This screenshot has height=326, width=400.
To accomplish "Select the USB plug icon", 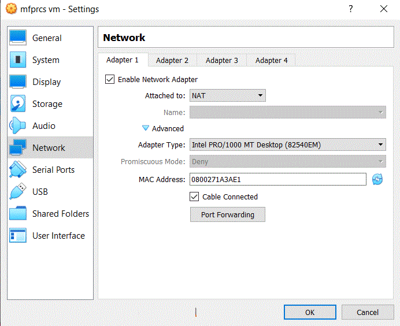I will (17, 191).
